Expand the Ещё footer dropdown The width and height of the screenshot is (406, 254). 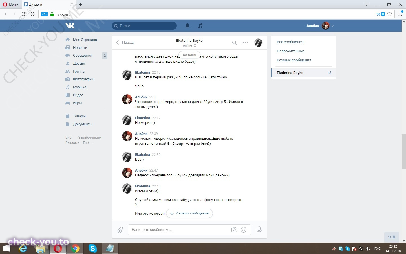[x=88, y=143]
